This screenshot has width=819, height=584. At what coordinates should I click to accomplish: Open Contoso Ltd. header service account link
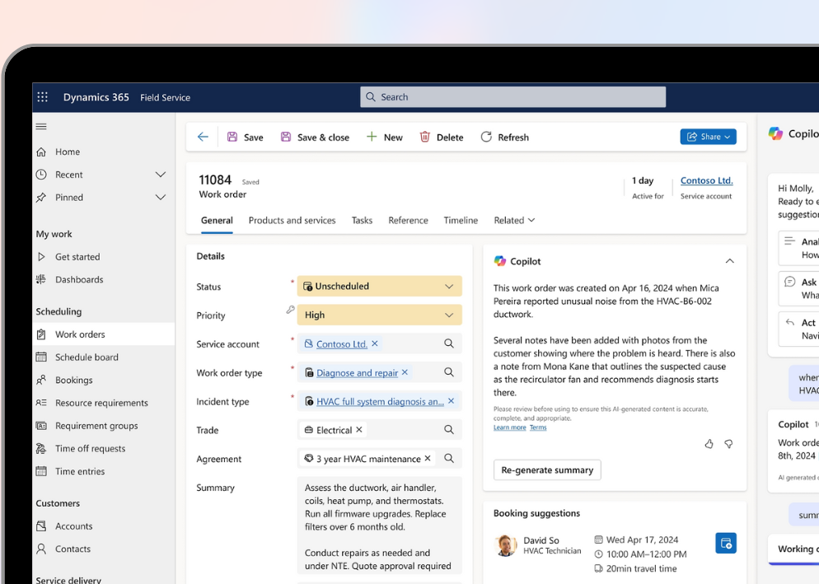(706, 180)
